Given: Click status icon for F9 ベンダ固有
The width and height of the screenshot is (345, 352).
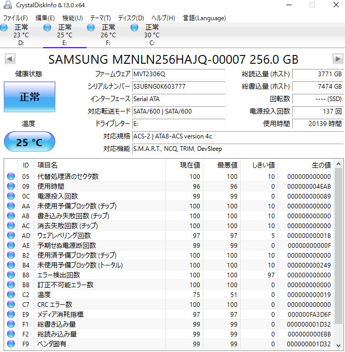Looking at the screenshot, I should [11, 344].
